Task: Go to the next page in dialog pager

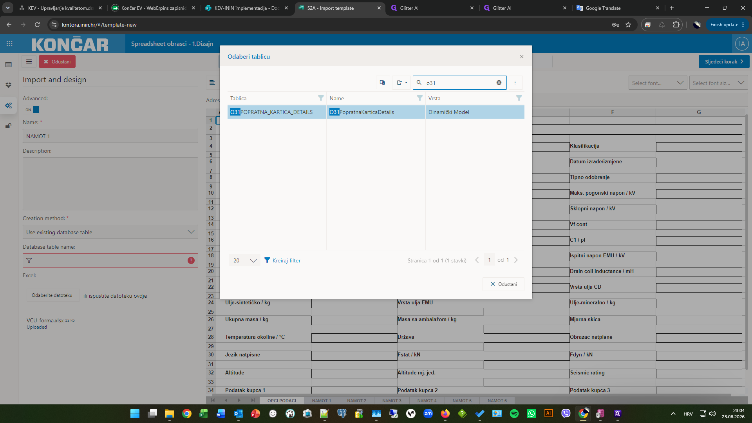Action: pos(516,260)
